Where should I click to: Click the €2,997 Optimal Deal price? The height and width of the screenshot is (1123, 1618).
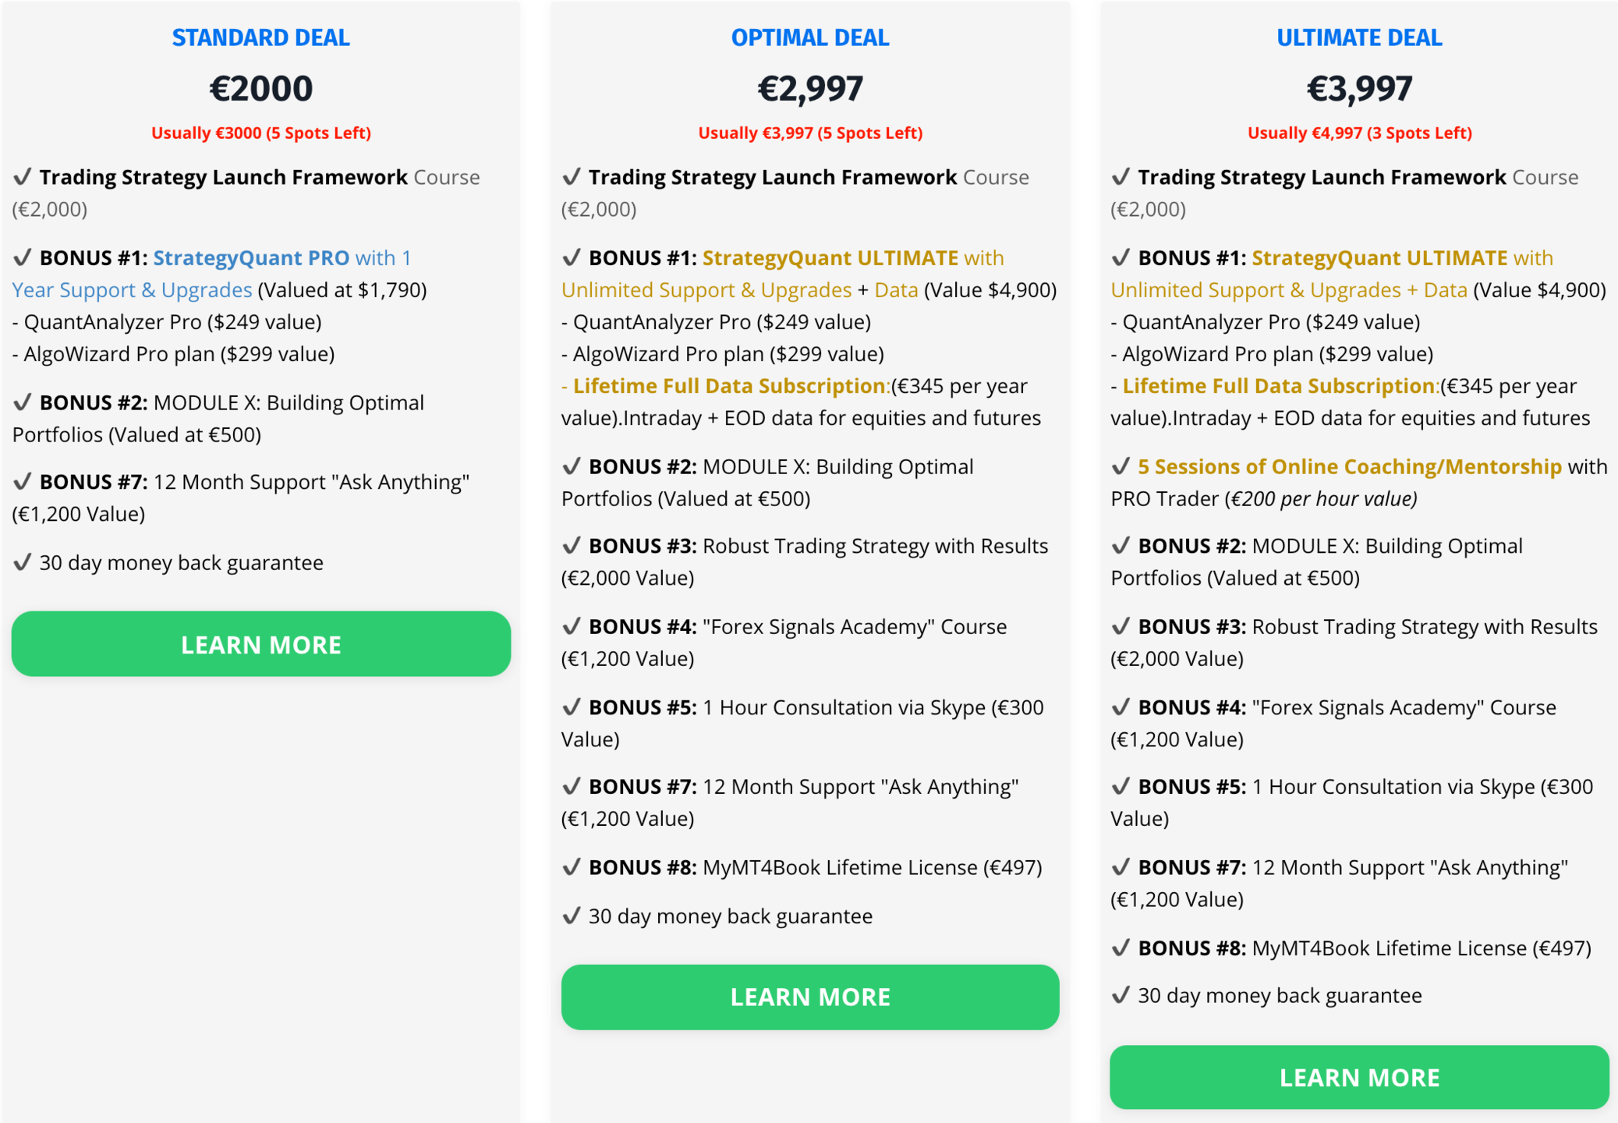809,88
